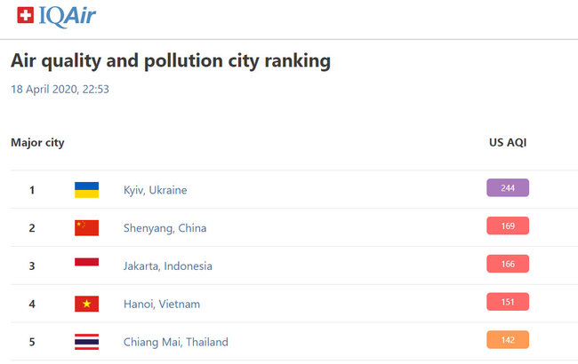Open the Jakarta, Indonesia link

[x=168, y=266]
